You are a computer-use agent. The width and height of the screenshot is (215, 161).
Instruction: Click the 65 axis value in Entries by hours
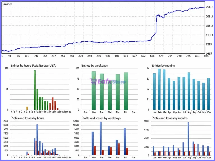point(7,89)
